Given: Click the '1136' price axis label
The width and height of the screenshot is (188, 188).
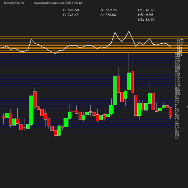Looking at the screenshot, I should [x=177, y=84].
